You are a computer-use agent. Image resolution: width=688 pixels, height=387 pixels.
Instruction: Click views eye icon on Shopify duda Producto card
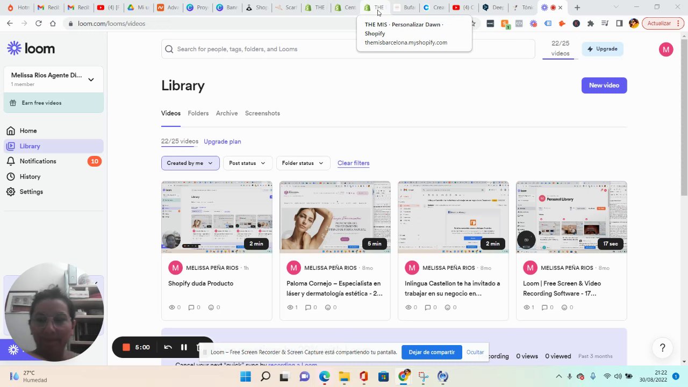(172, 307)
